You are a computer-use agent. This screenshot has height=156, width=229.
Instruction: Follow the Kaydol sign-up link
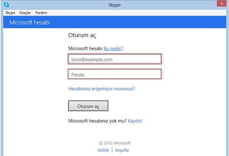pyautogui.click(x=135, y=121)
